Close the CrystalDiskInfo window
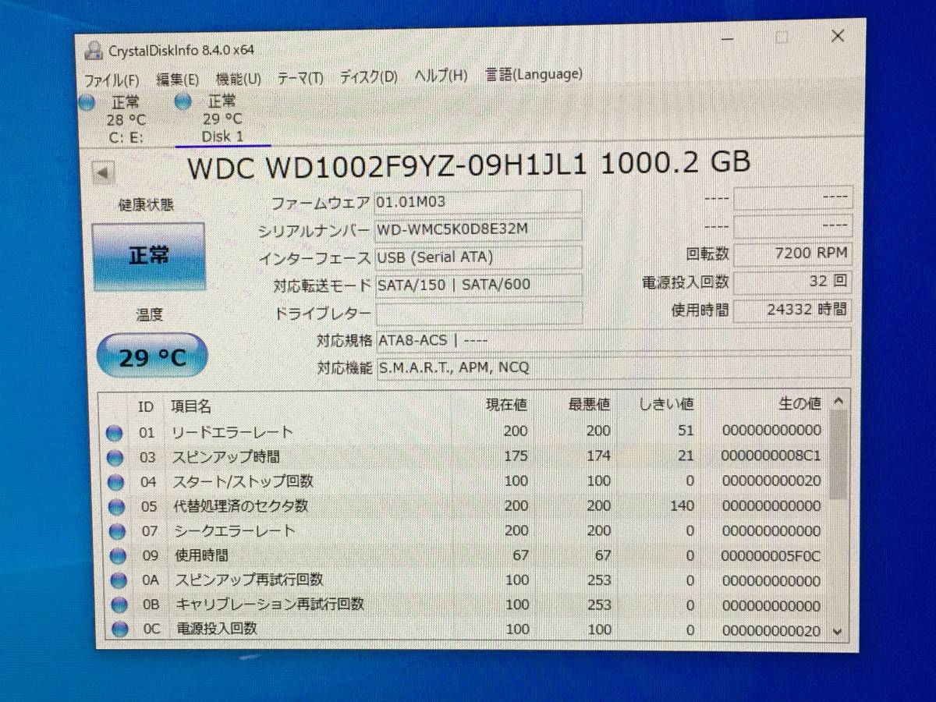The width and height of the screenshot is (936, 702). click(838, 36)
